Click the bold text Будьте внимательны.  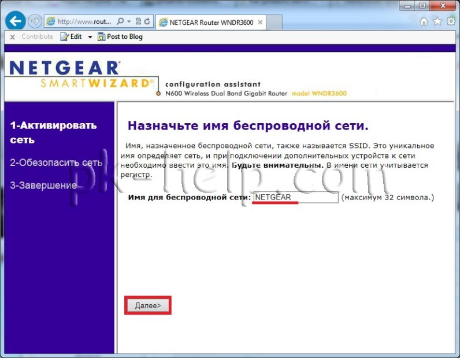(x=277, y=165)
